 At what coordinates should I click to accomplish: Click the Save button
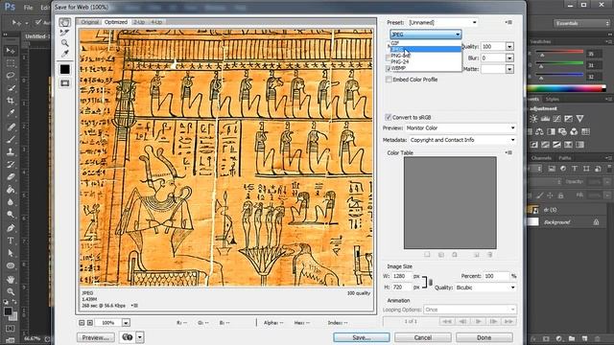click(x=362, y=337)
